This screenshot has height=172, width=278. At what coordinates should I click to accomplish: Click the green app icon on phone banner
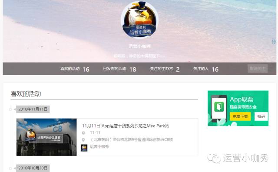pyautogui.click(x=219, y=106)
